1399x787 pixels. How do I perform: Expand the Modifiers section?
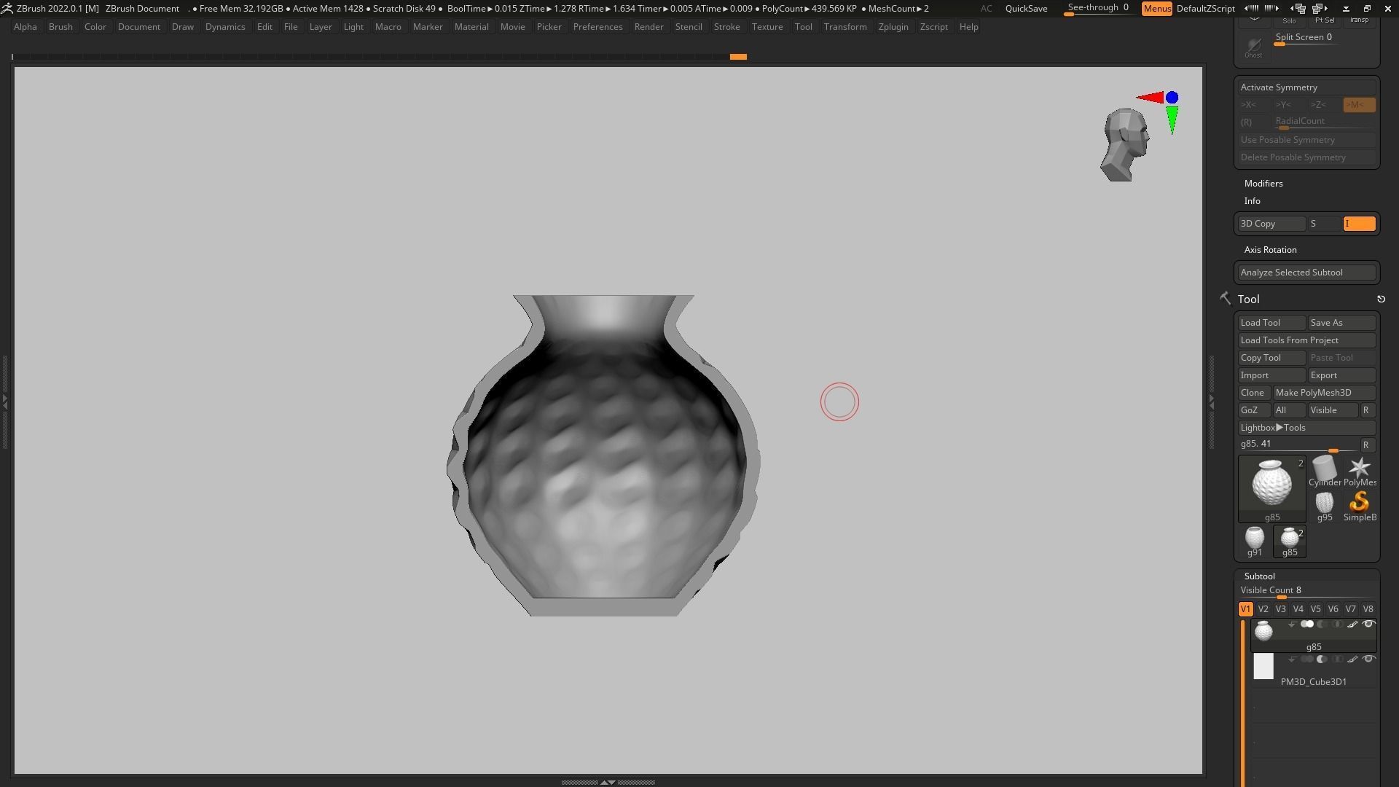1263,184
